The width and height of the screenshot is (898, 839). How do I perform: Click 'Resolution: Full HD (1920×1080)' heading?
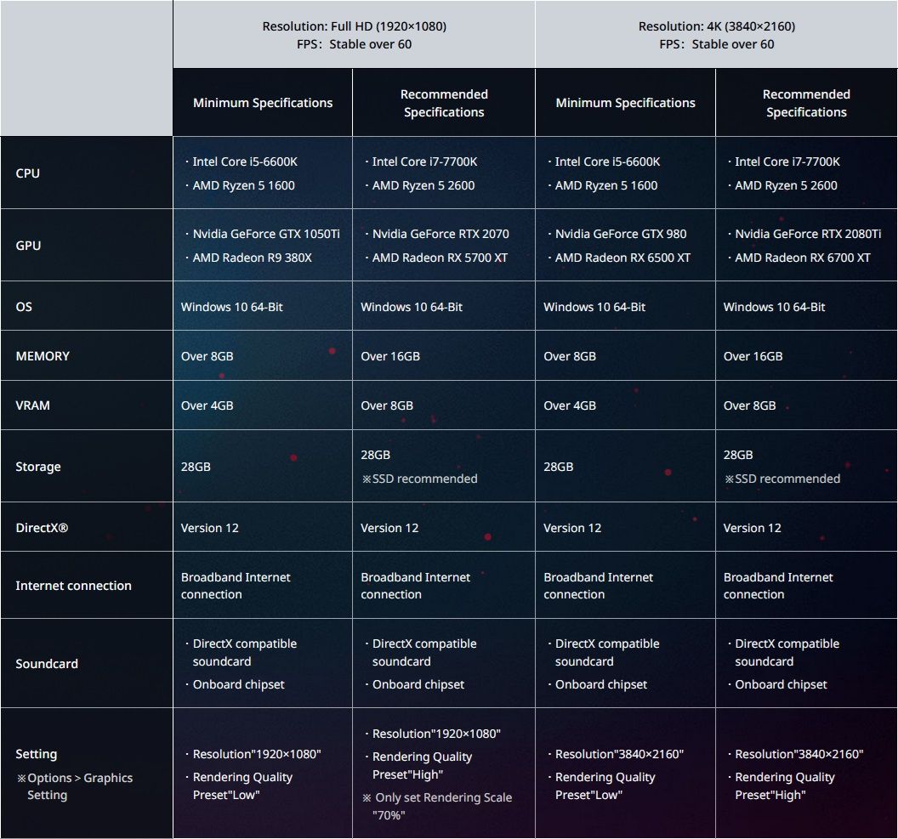click(354, 26)
